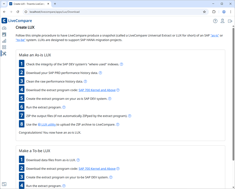The image size is (235, 189).
Task: Open the "as-is" link in the intro
Action: (215, 35)
